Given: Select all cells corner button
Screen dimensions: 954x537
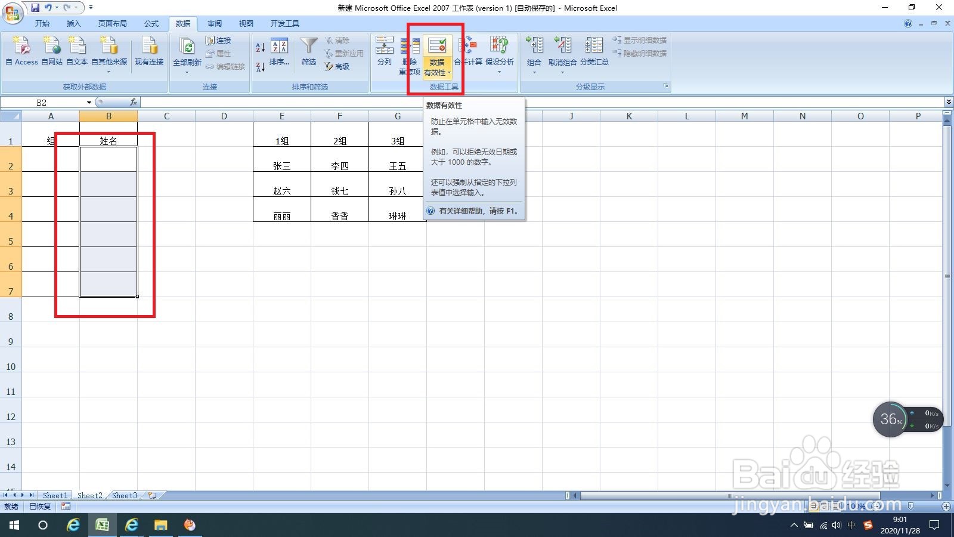Looking at the screenshot, I should point(11,116).
